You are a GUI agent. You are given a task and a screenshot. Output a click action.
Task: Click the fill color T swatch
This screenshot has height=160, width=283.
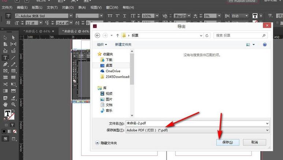pyautogui.click(x=7, y=113)
